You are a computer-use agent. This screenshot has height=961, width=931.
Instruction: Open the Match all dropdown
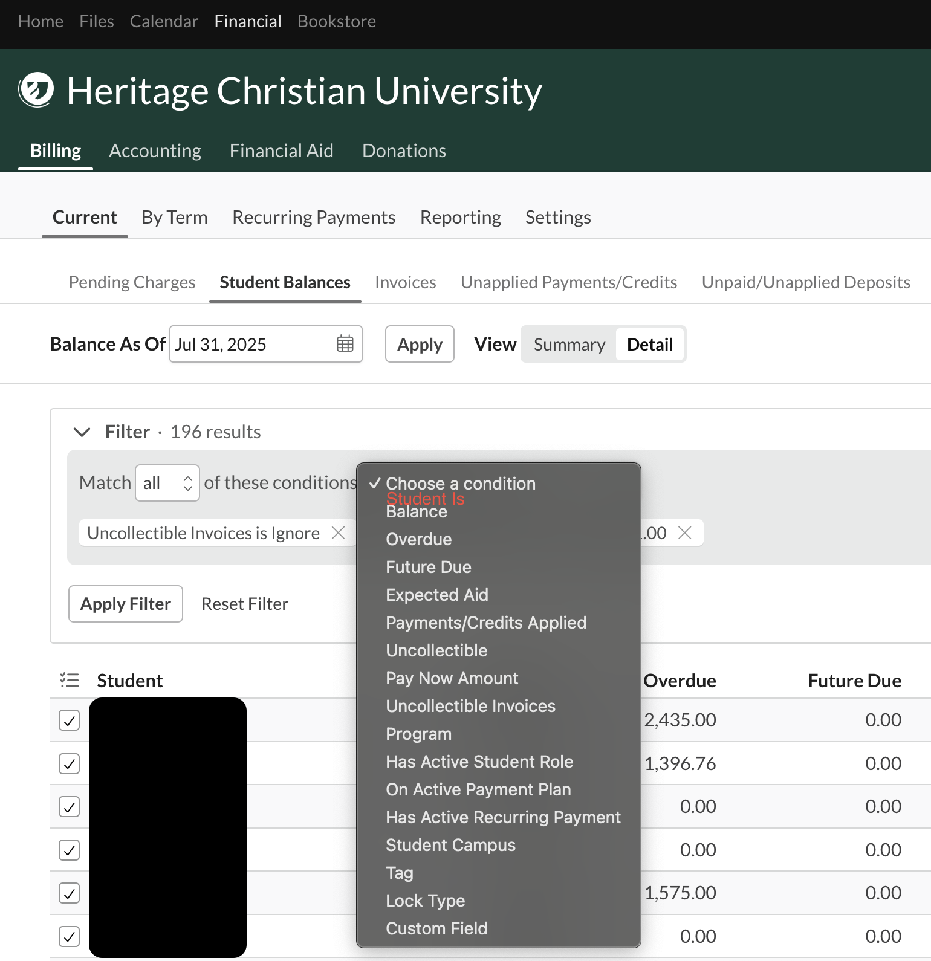[167, 483]
